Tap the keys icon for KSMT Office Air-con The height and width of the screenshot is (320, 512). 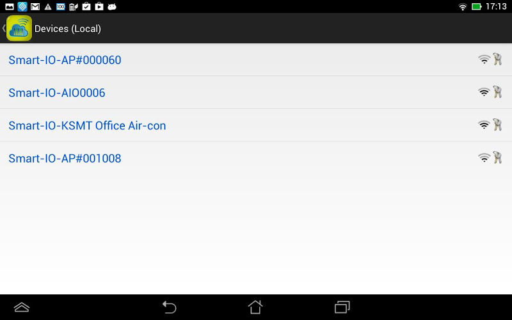(x=497, y=125)
